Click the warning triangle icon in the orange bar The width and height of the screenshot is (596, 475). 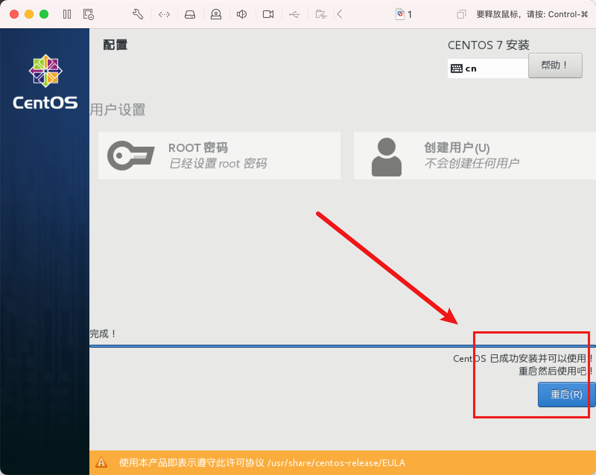pyautogui.click(x=101, y=463)
